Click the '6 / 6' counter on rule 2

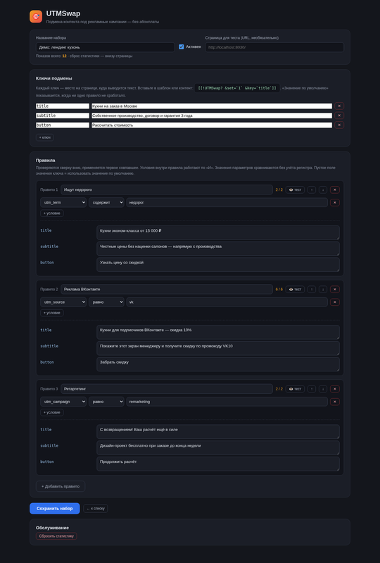point(279,290)
